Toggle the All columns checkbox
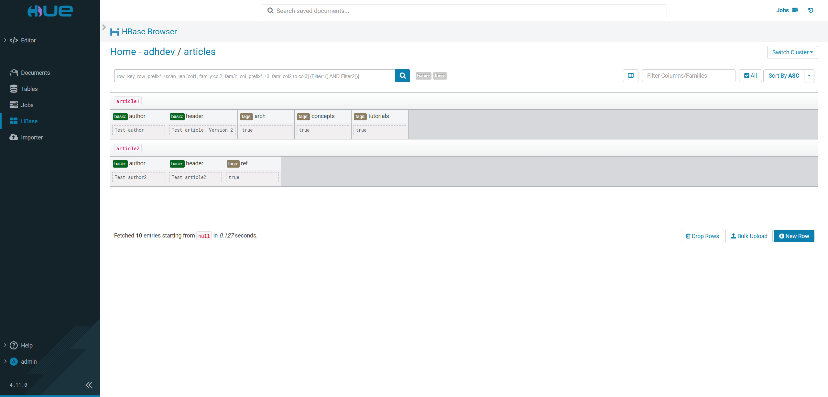The height and width of the screenshot is (397, 828). [750, 75]
